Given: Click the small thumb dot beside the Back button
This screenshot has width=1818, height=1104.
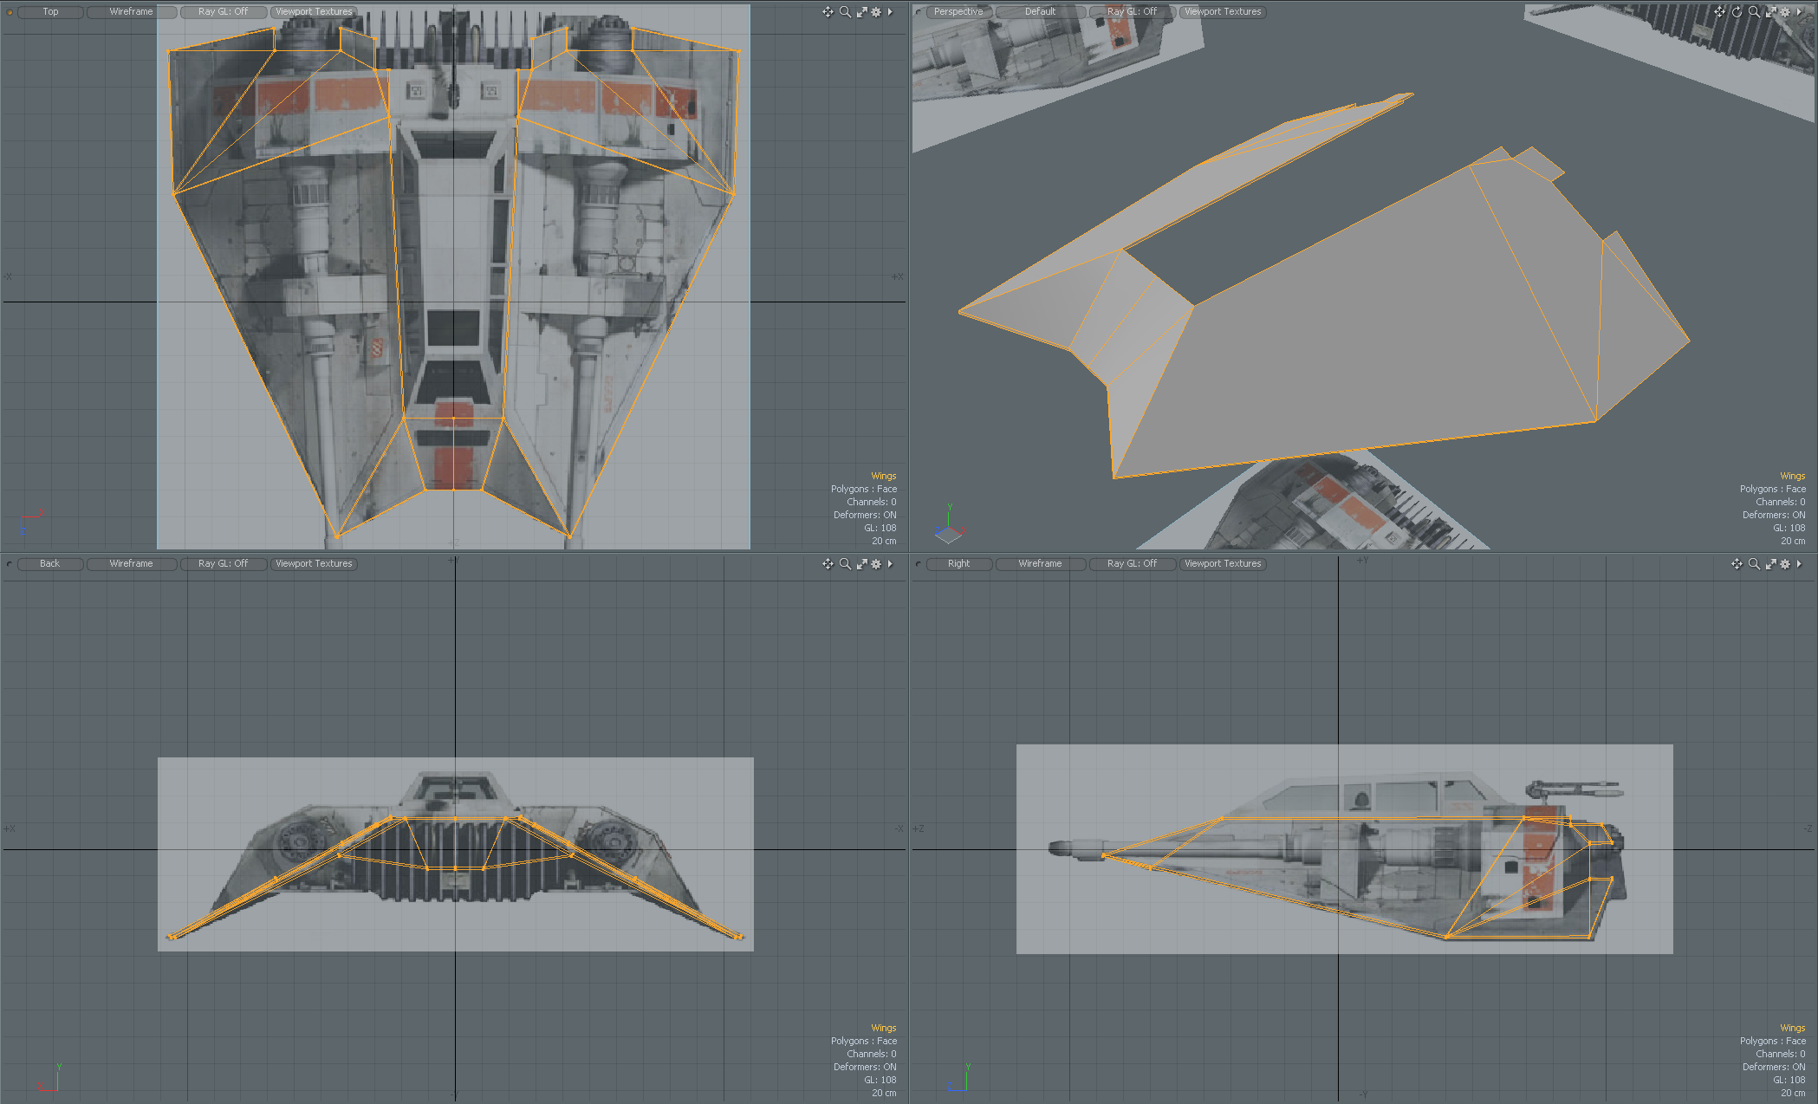Looking at the screenshot, I should (x=10, y=564).
